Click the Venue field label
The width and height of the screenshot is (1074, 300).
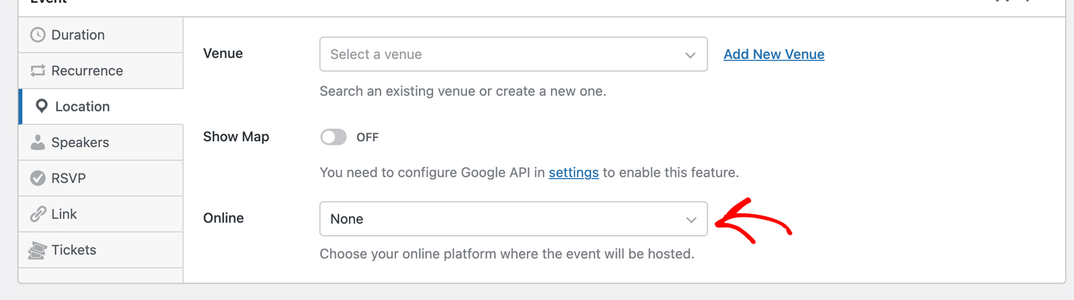tap(223, 54)
